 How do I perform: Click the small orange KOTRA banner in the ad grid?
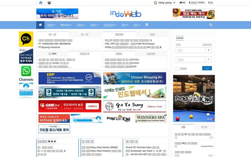click(54, 118)
